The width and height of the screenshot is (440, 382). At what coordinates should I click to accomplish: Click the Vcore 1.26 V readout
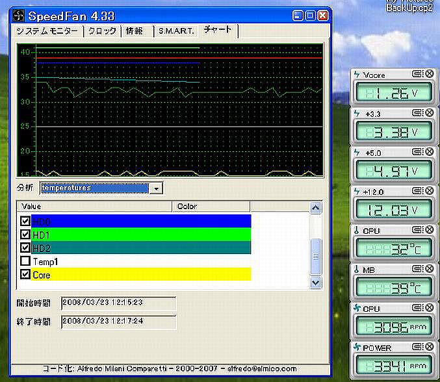click(393, 93)
